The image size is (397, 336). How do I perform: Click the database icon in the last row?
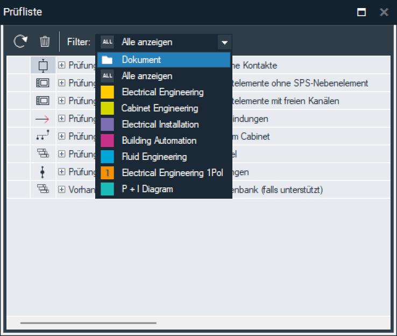[x=42, y=190]
